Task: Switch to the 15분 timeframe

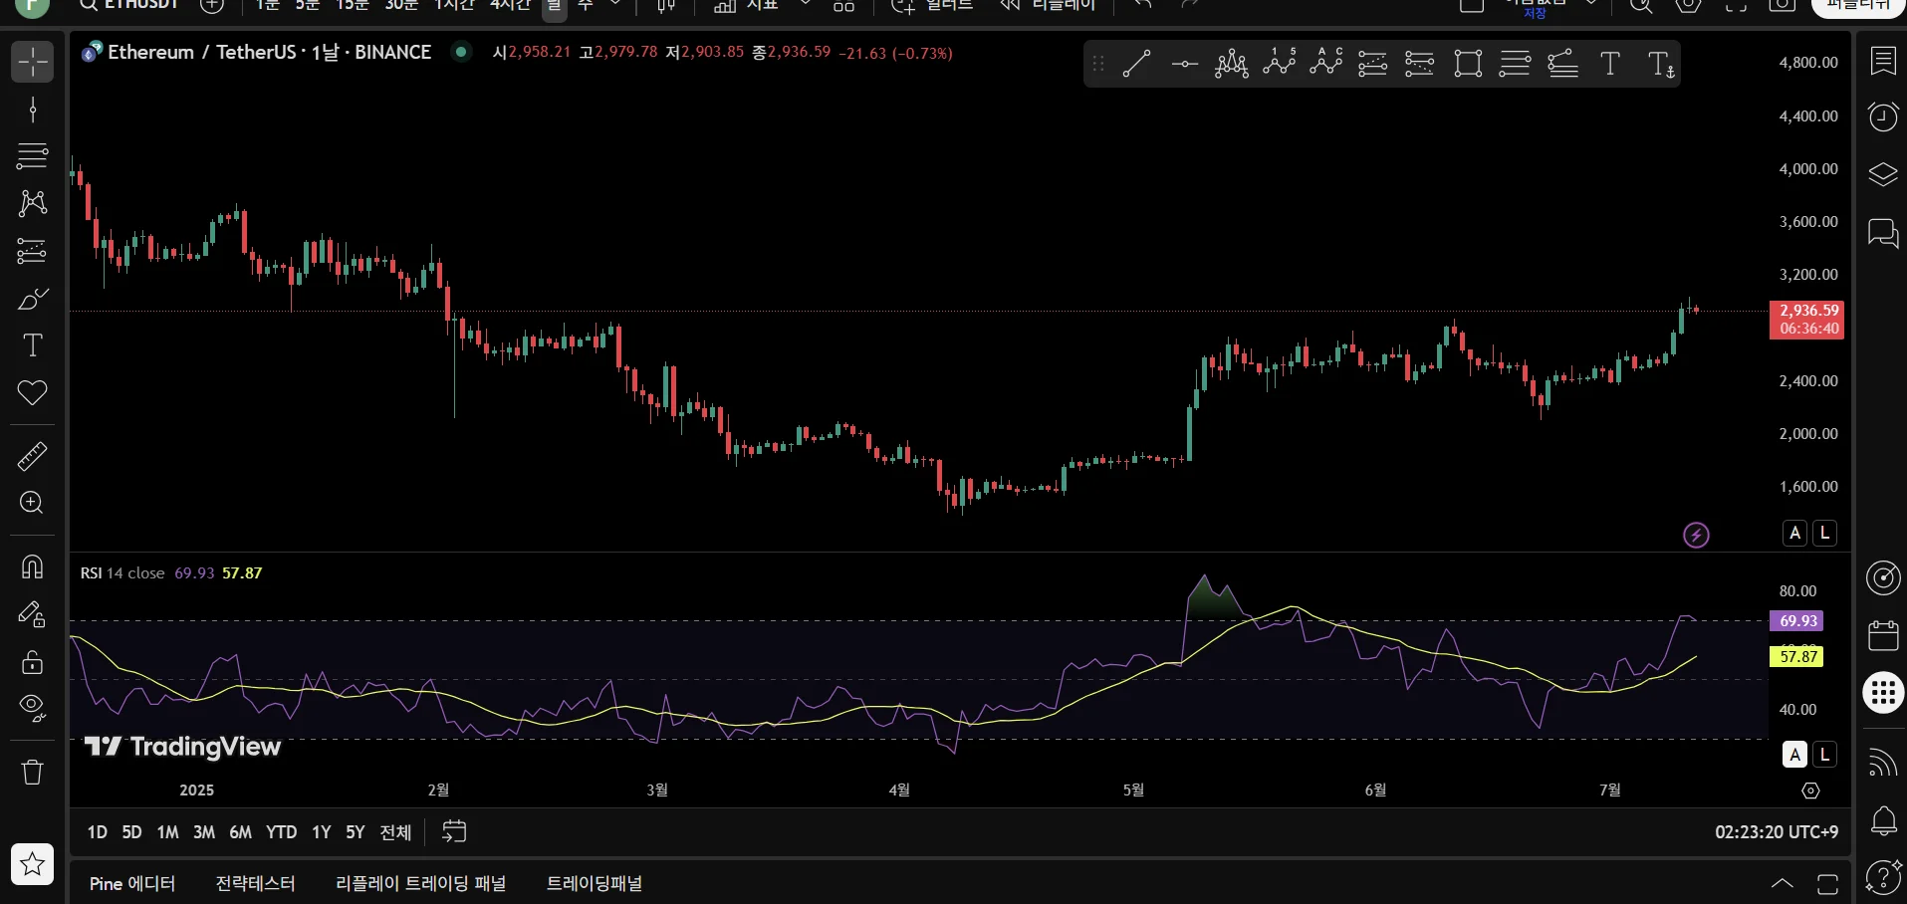Action: [353, 5]
